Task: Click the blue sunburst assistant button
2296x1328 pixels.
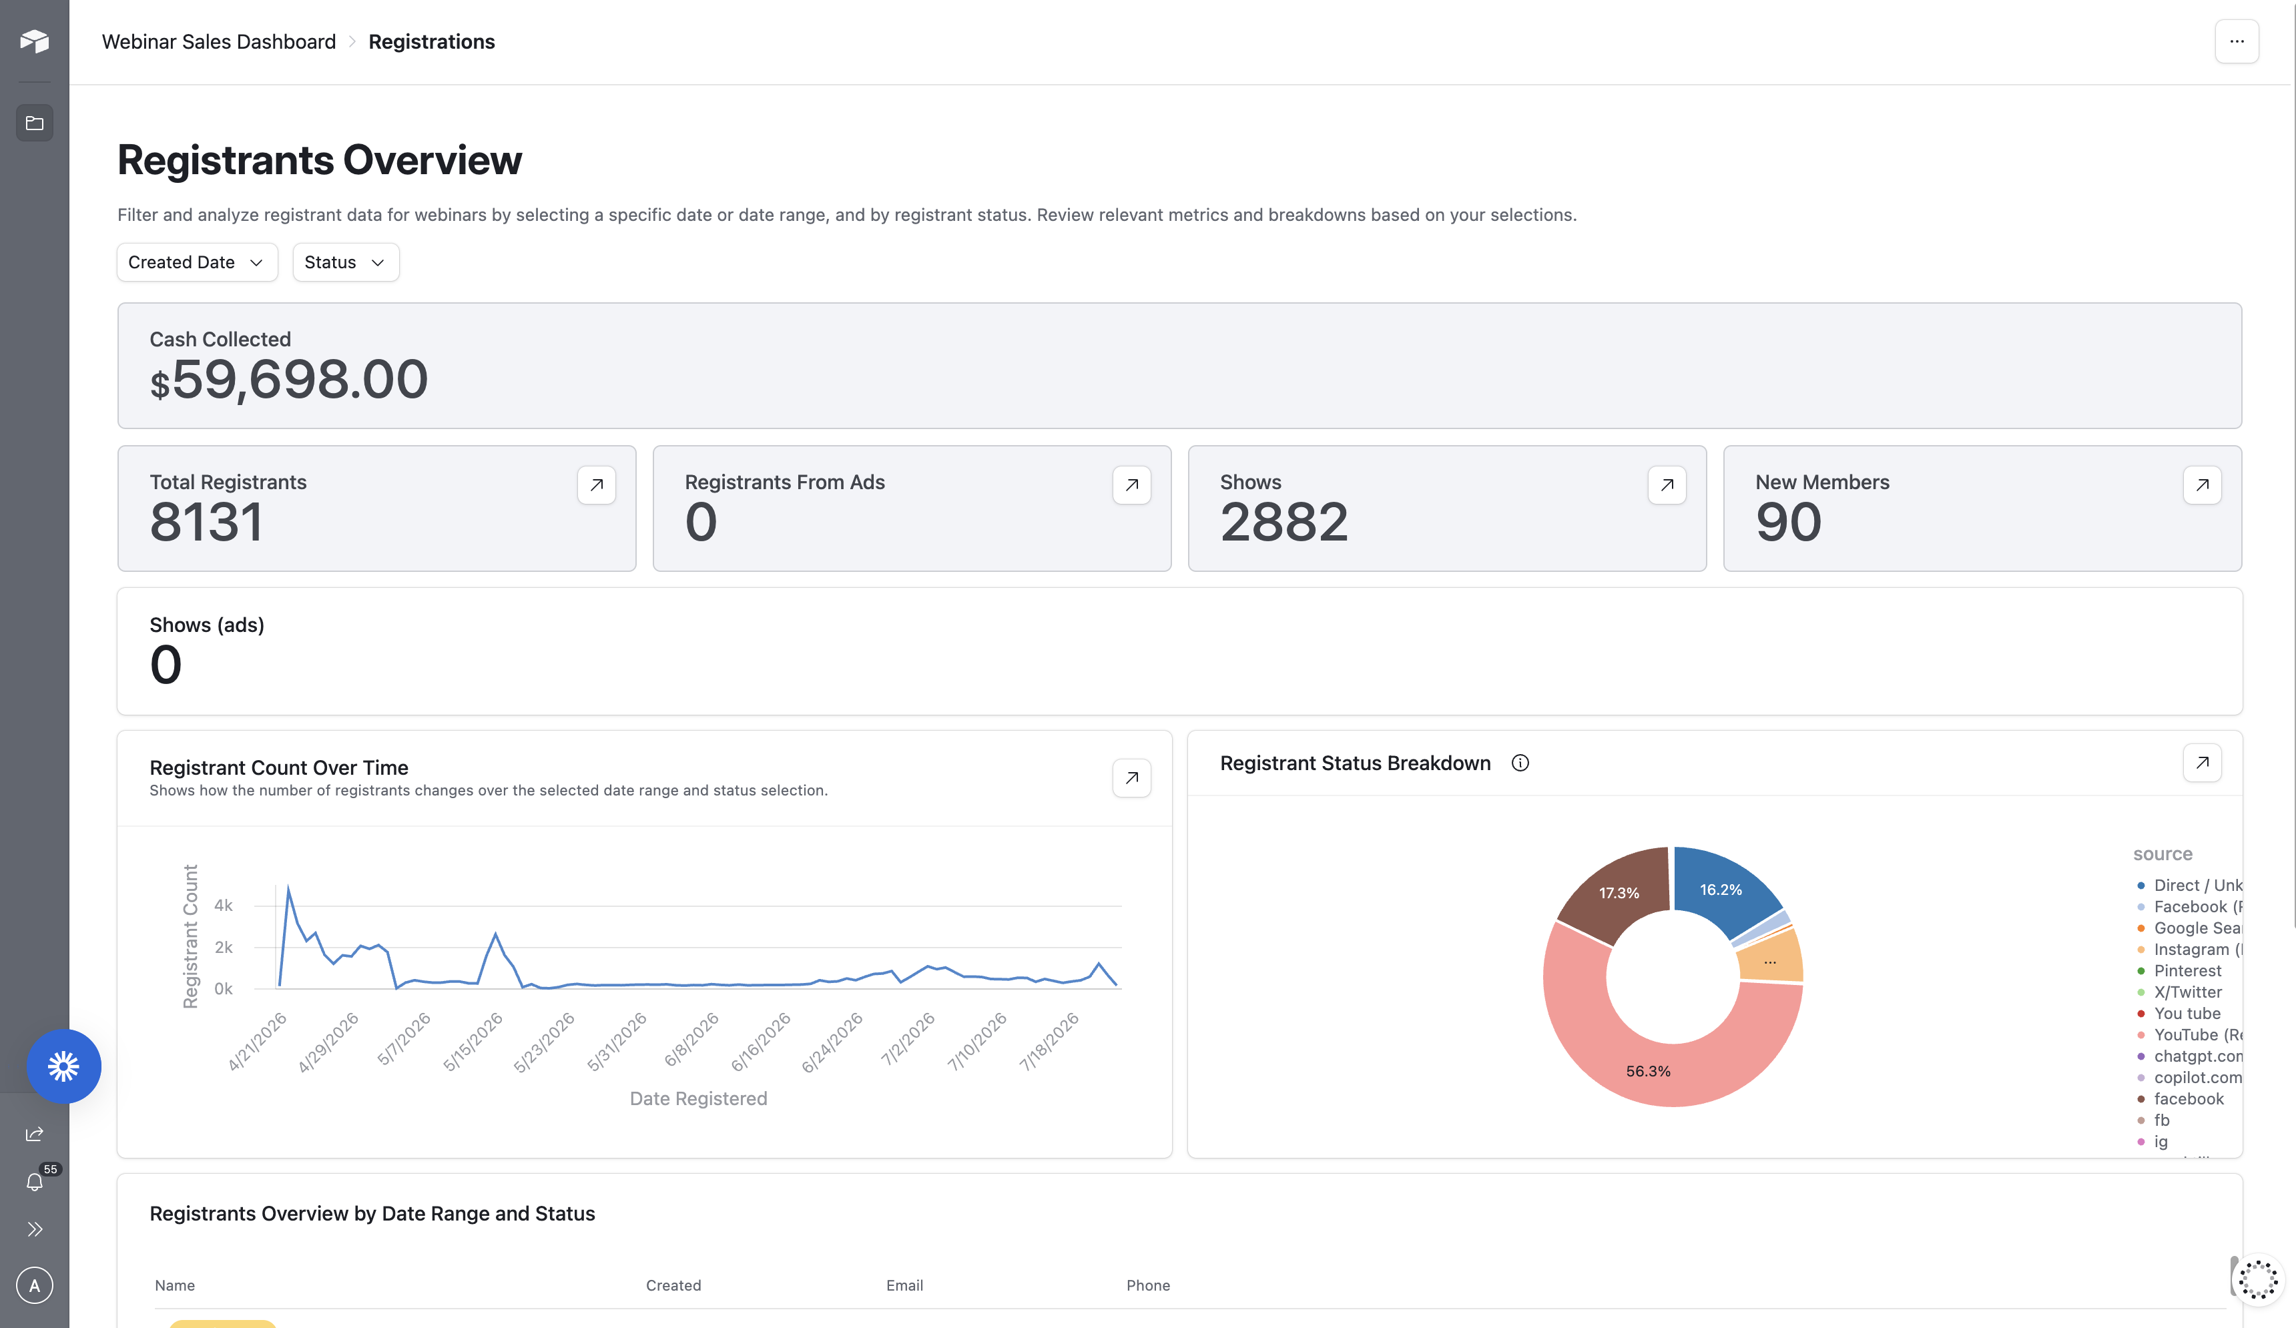Action: point(64,1066)
